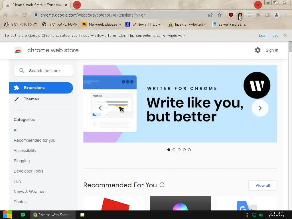This screenshot has width=292, height=219.
Task: Jump to the third carousel slide dot
Action: click(179, 150)
